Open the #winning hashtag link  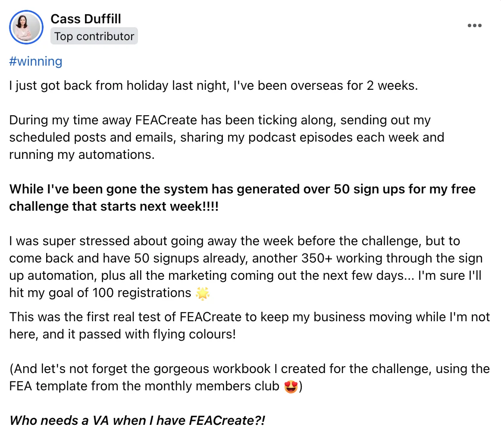(35, 61)
